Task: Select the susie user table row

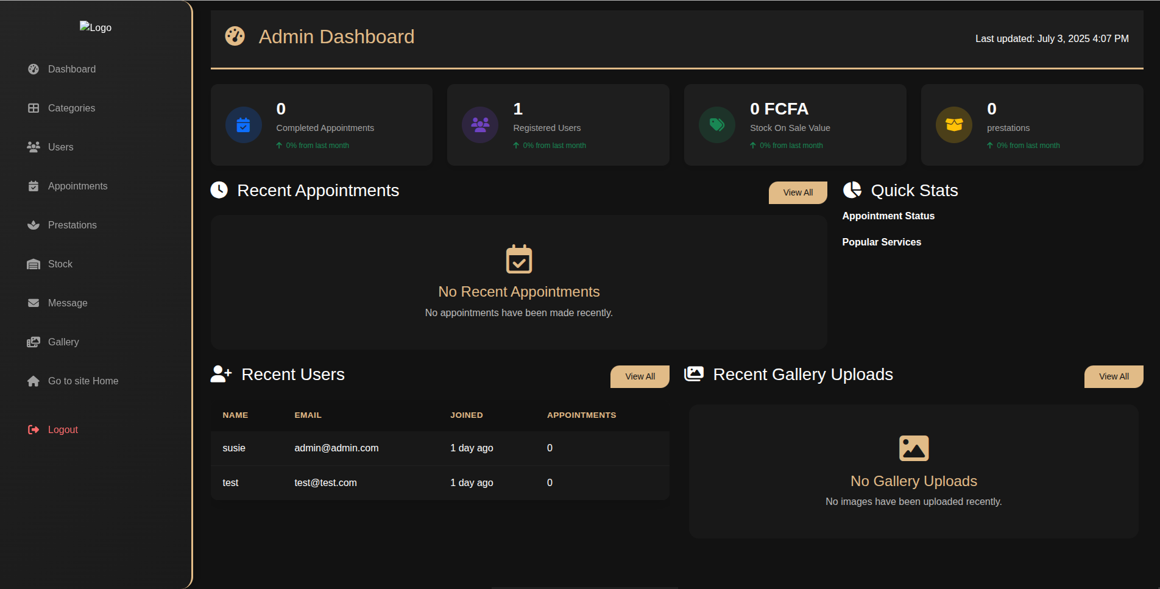Action: pyautogui.click(x=439, y=448)
